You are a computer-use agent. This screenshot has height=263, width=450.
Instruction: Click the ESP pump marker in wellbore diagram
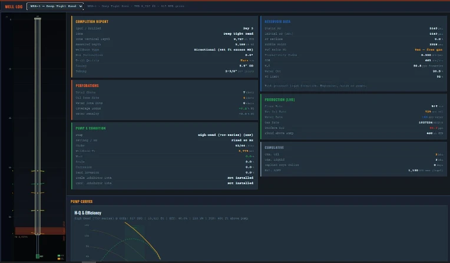pyautogui.click(x=38, y=256)
